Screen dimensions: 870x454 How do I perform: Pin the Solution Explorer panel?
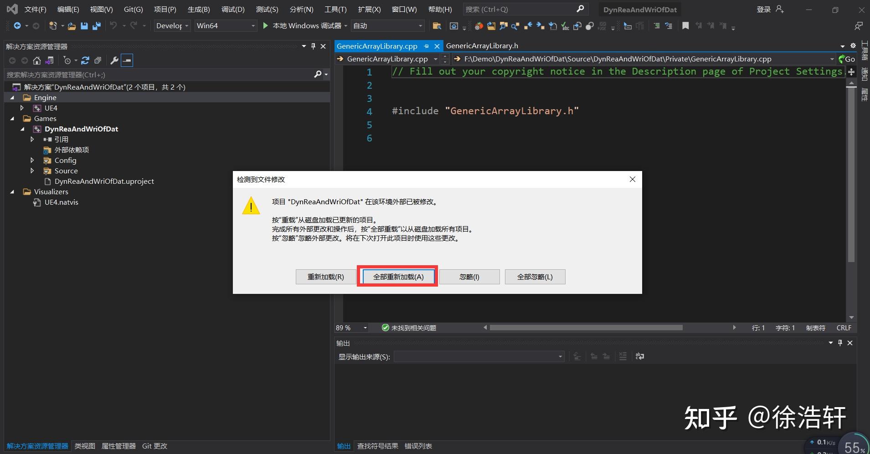[313, 46]
